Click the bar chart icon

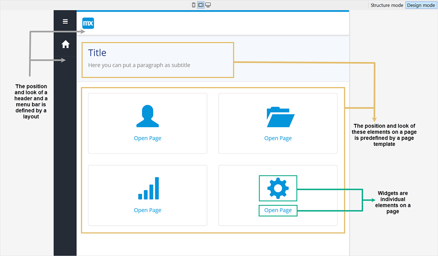pyautogui.click(x=148, y=189)
